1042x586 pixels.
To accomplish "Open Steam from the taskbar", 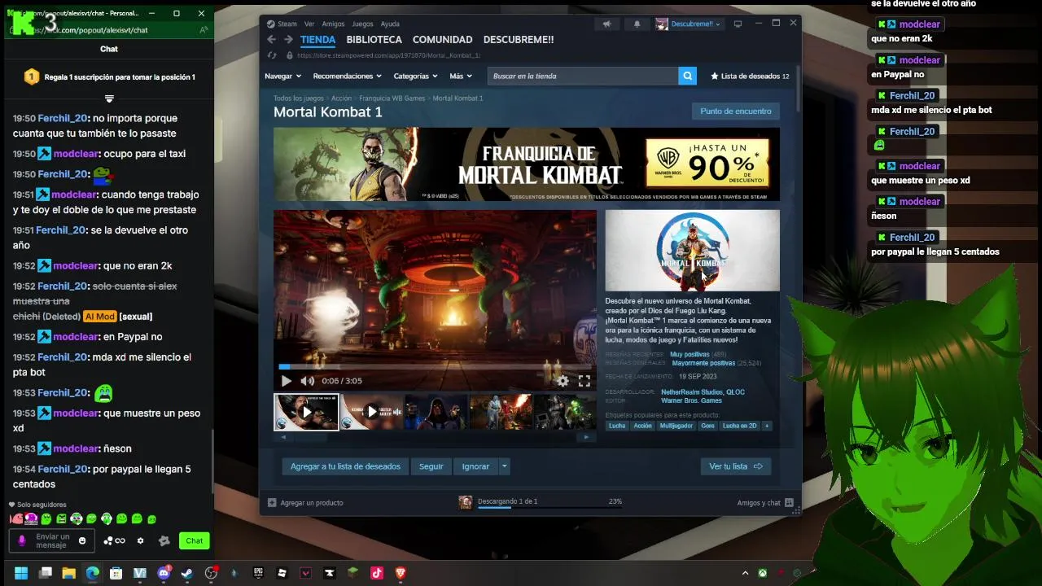I will click(187, 573).
